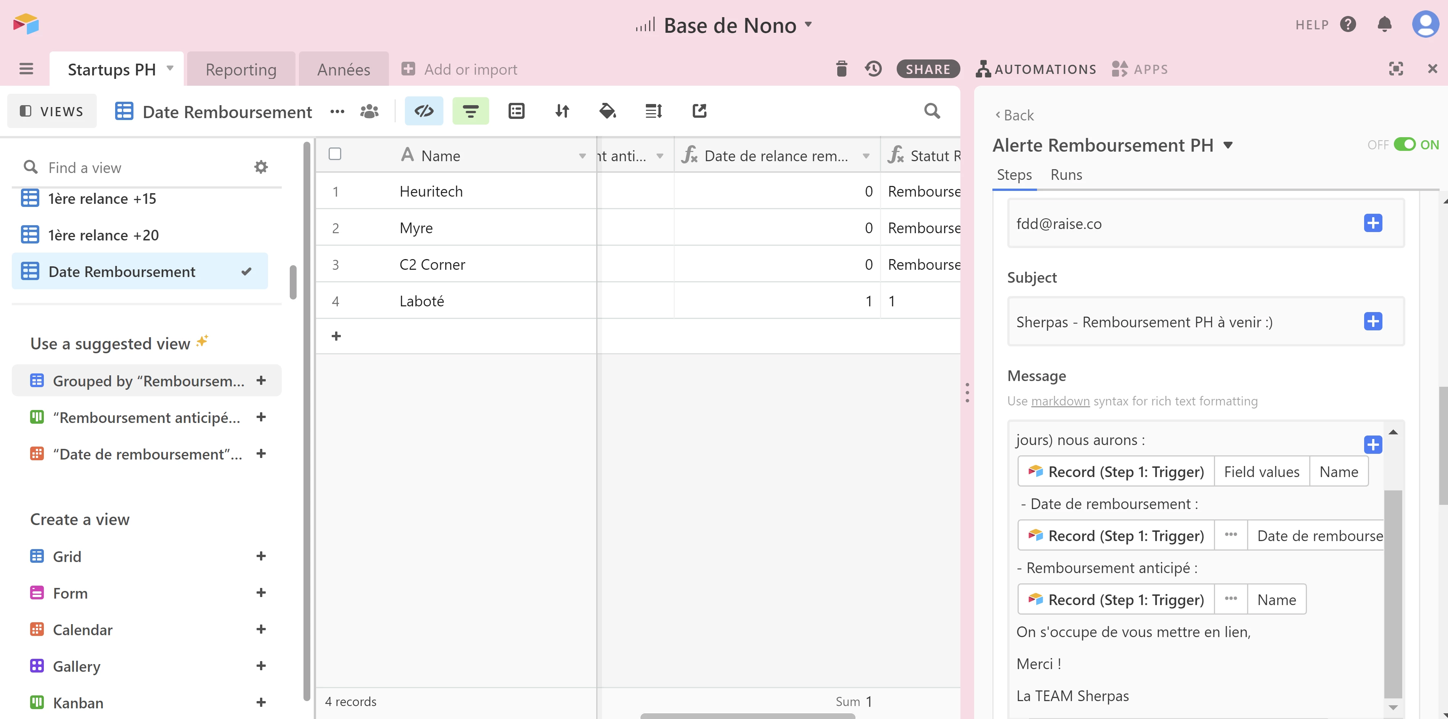Open the filter icon
This screenshot has height=719, width=1448.
tap(470, 111)
